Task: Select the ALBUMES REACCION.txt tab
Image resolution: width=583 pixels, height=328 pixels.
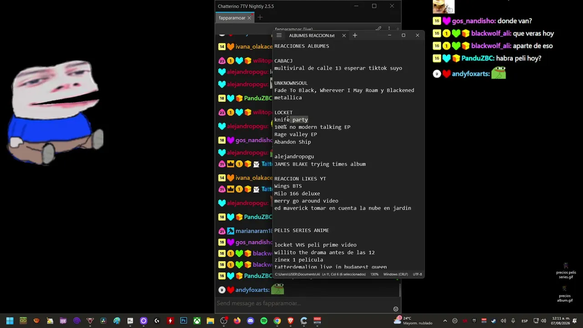Action: point(312,36)
